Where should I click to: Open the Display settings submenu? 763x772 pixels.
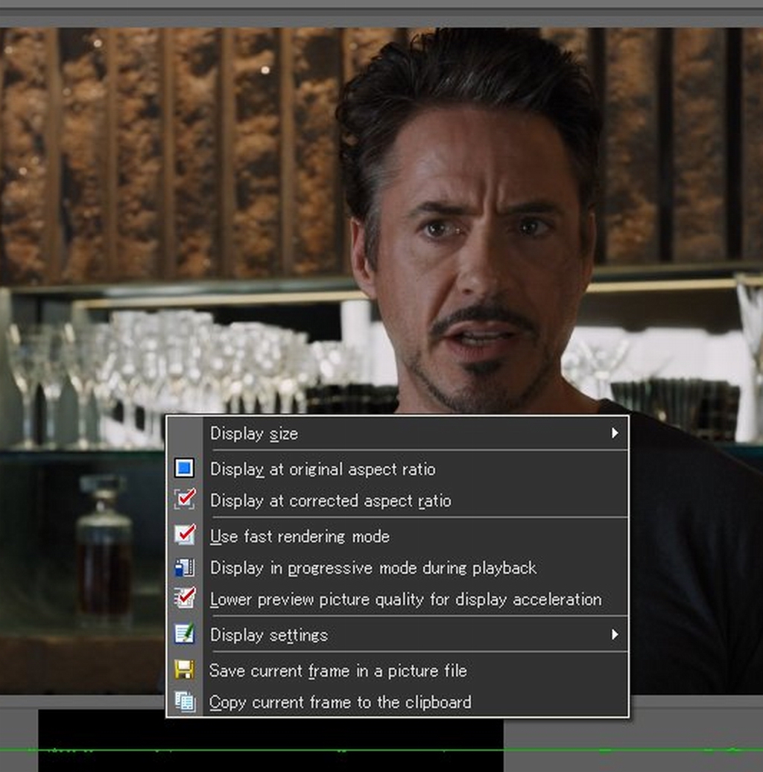[x=397, y=634]
